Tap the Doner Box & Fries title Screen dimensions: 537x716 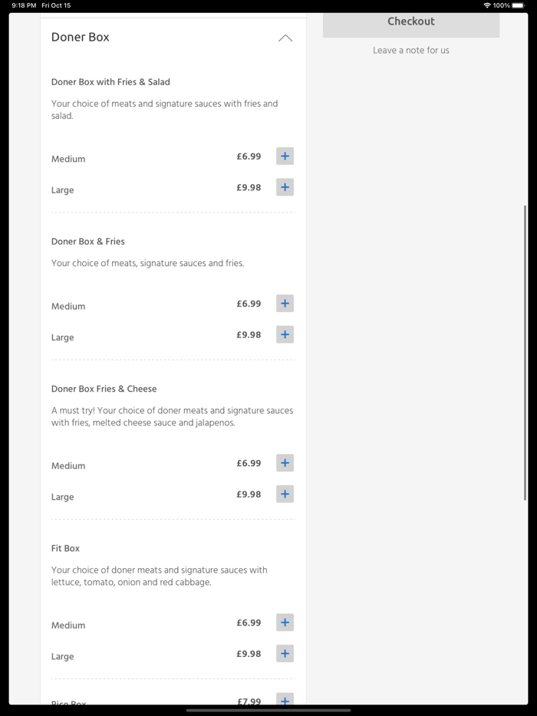pyautogui.click(x=87, y=241)
